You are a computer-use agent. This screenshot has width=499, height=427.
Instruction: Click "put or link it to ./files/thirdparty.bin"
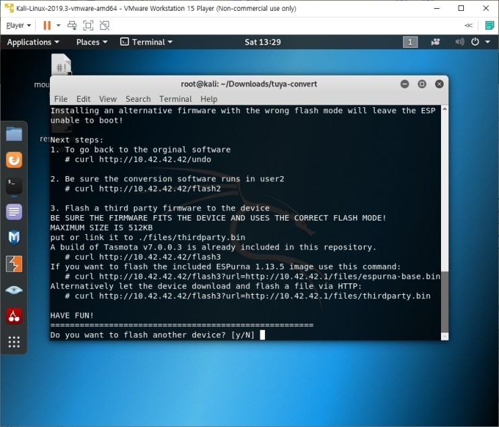(148, 237)
